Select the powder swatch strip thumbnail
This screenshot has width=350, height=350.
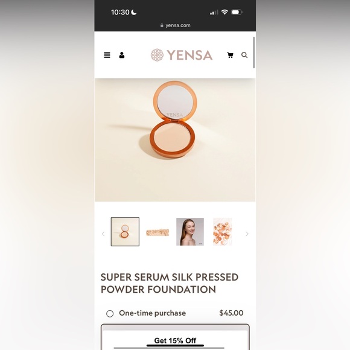[157, 232]
